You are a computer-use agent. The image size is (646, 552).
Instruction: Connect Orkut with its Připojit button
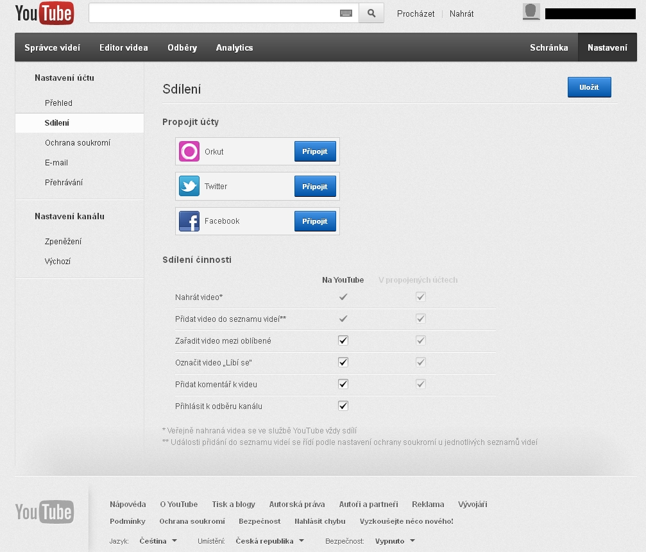click(x=315, y=151)
